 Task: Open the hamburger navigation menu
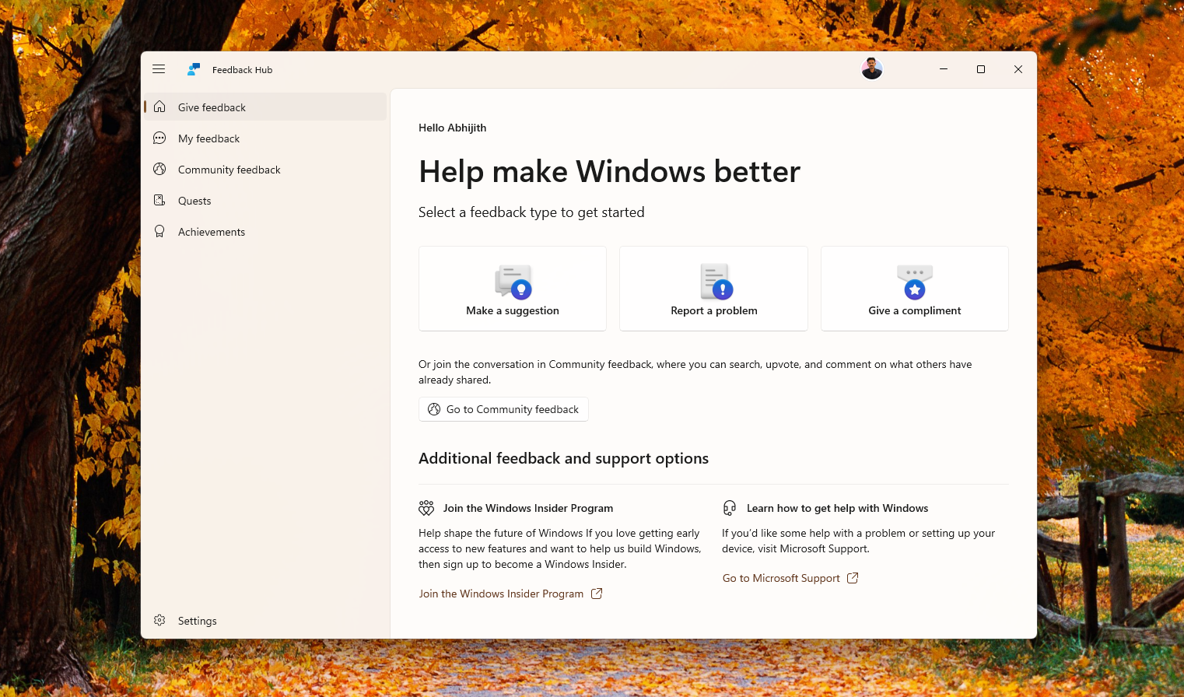(x=159, y=69)
